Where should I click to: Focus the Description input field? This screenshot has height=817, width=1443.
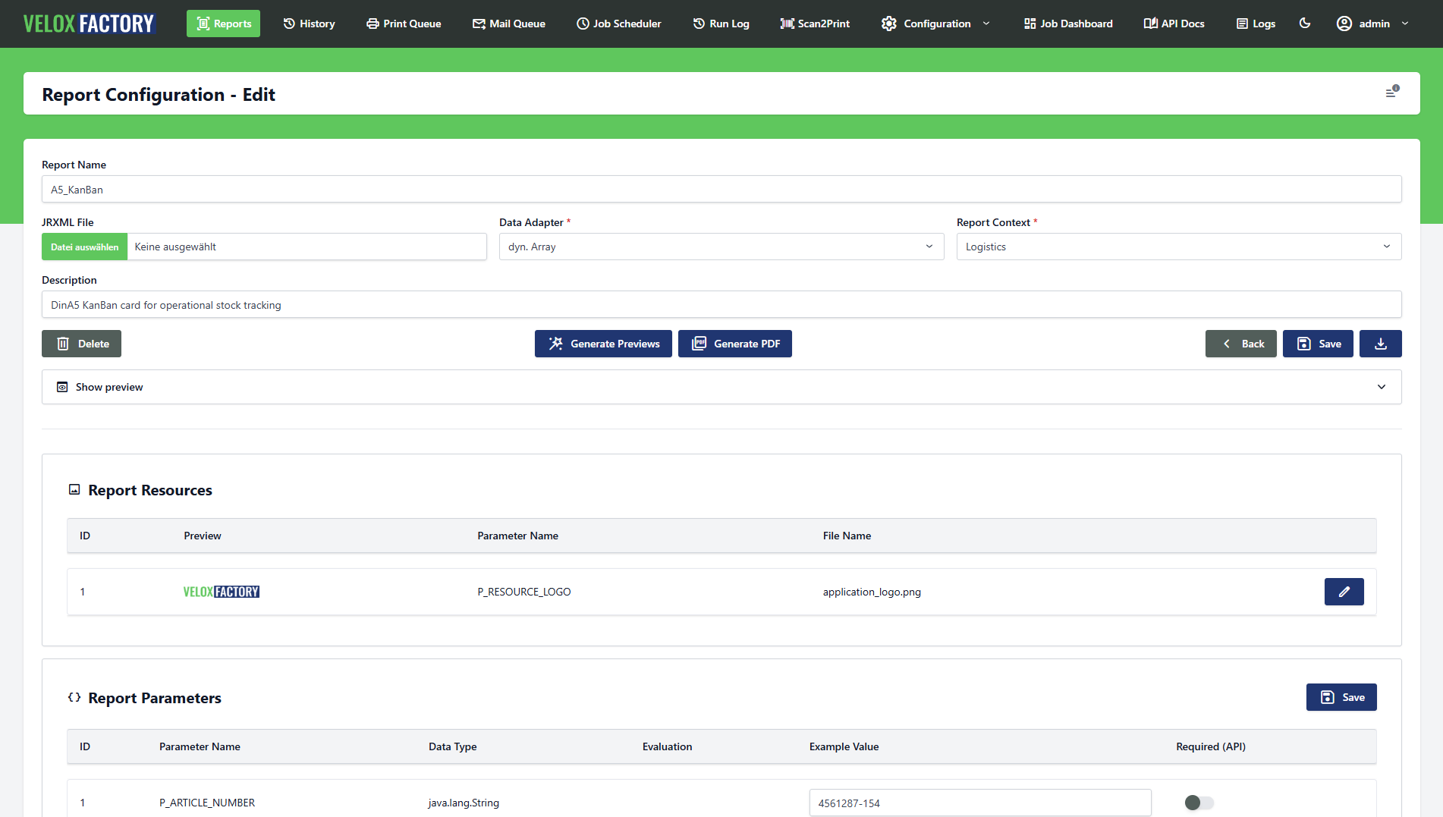point(721,304)
